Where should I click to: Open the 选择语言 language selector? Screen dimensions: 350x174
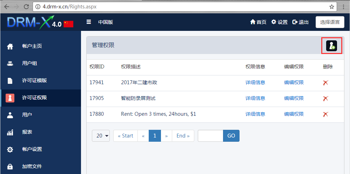[330, 22]
